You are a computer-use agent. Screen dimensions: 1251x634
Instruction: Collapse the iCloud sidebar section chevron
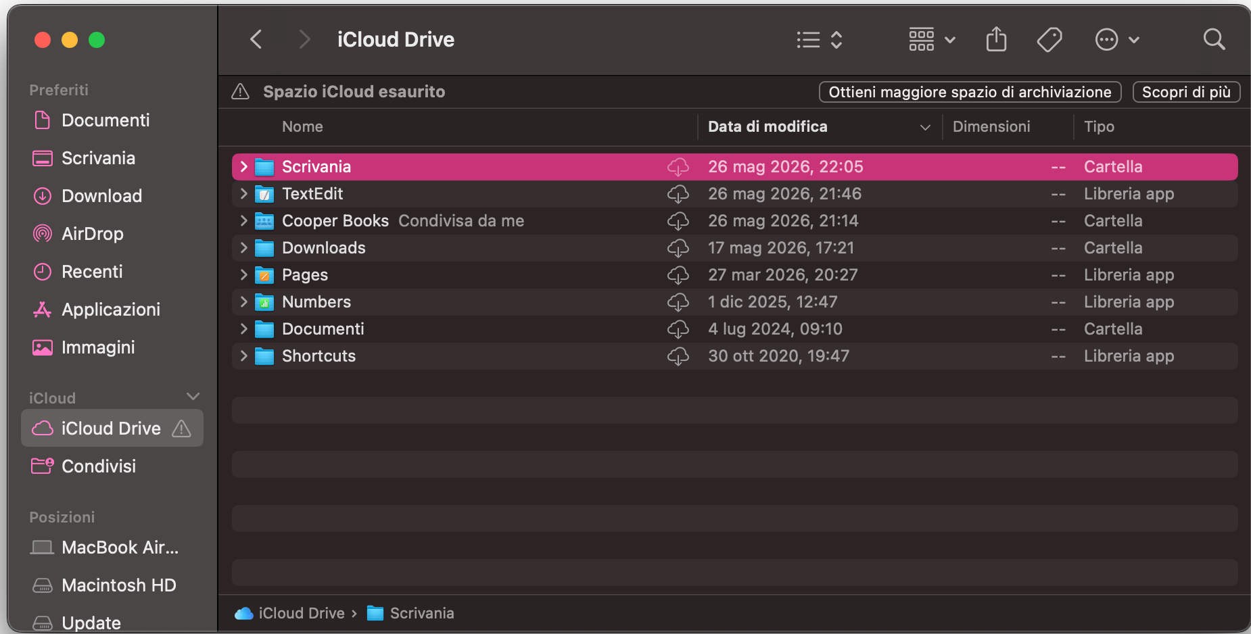point(193,396)
